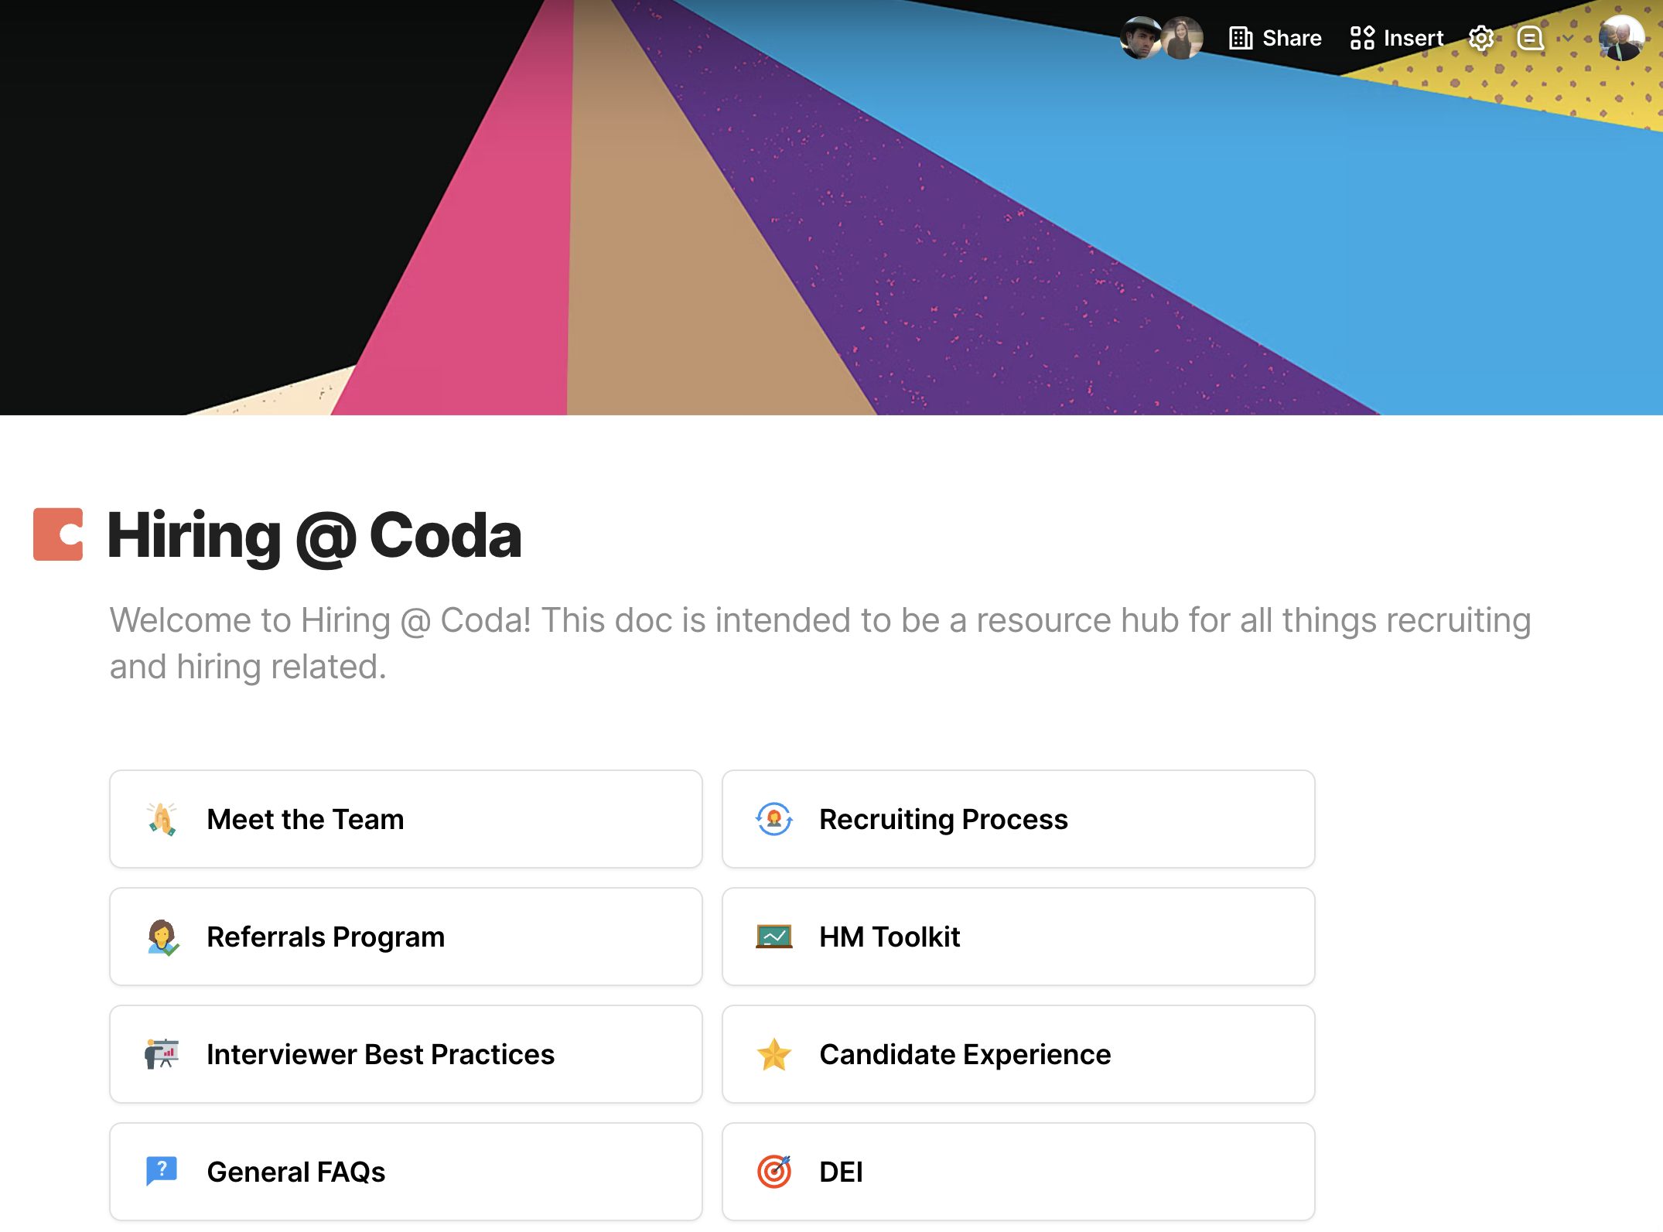Click the Interviewer Best Practices presentation icon
This screenshot has height=1232, width=1663.
(162, 1054)
